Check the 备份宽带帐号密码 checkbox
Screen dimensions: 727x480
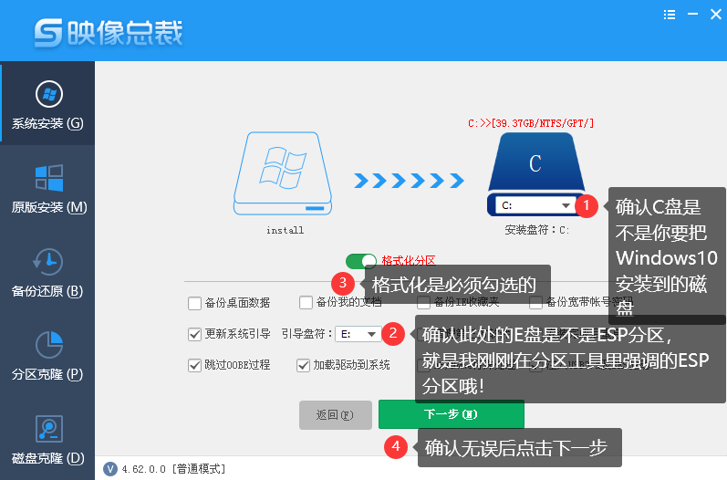pyautogui.click(x=536, y=303)
